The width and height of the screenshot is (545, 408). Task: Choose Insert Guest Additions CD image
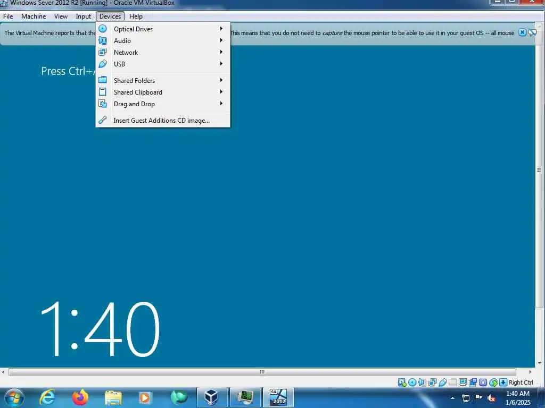163,121
